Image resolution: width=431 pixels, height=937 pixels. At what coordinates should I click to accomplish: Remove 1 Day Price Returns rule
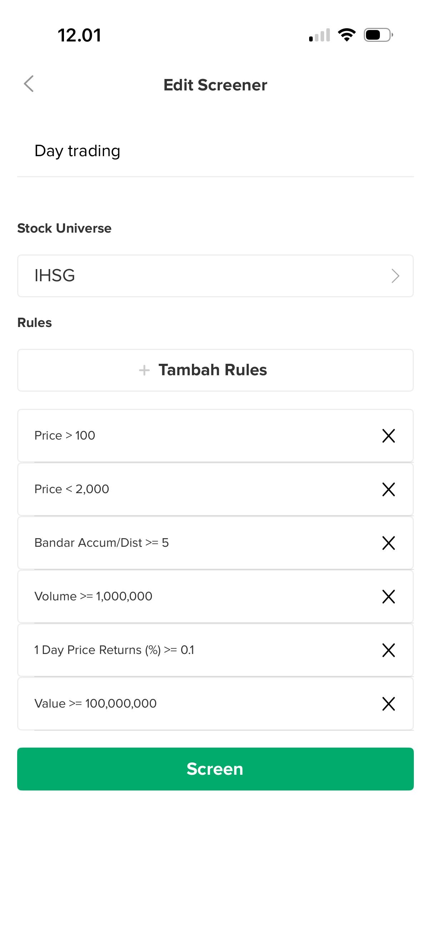[388, 650]
